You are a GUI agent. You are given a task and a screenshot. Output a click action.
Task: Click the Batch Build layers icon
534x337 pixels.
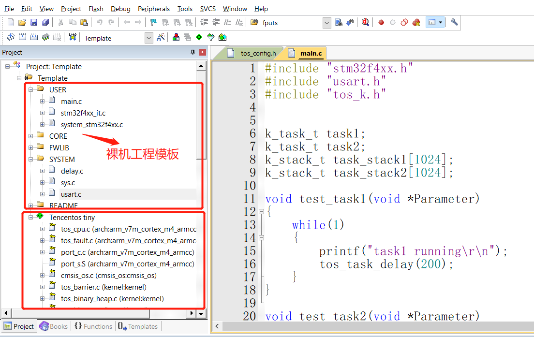(45, 37)
